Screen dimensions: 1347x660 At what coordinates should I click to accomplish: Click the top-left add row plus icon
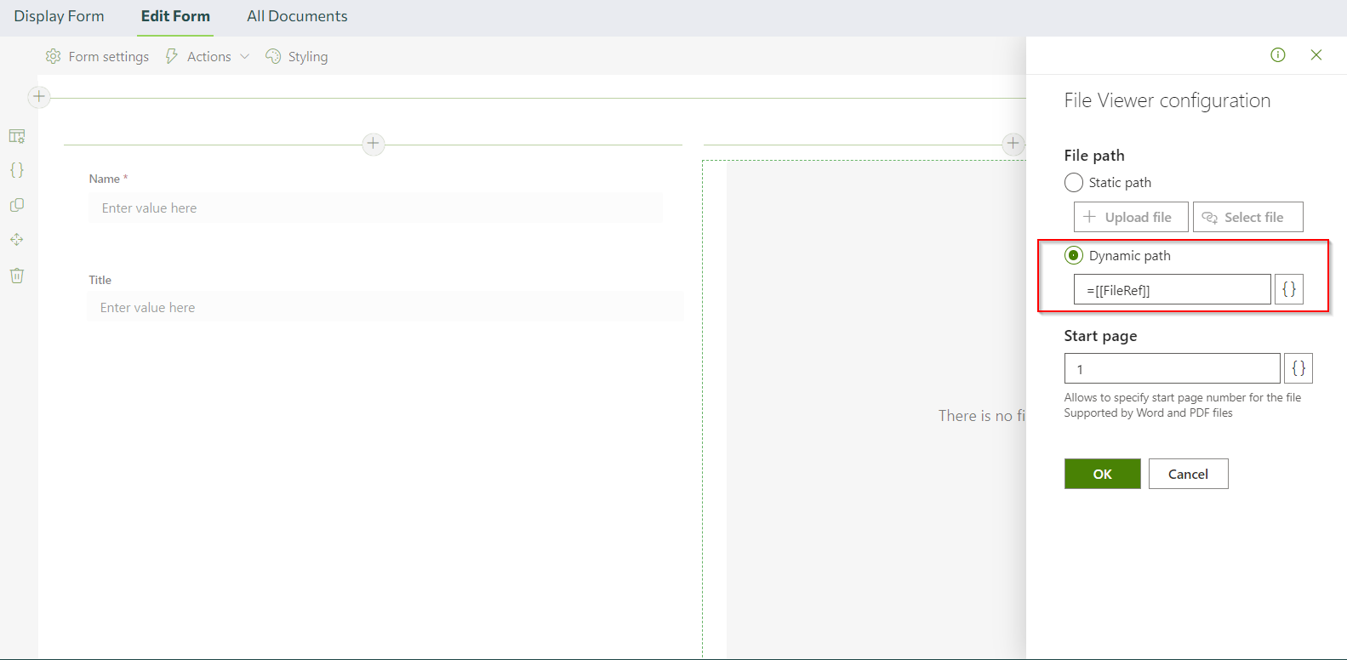click(x=39, y=96)
